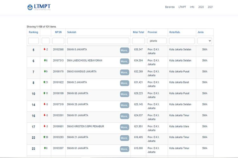Viewport: 238px width, 158px height.
Task: Click the Sekolah filter text box
Action: click(x=98, y=41)
